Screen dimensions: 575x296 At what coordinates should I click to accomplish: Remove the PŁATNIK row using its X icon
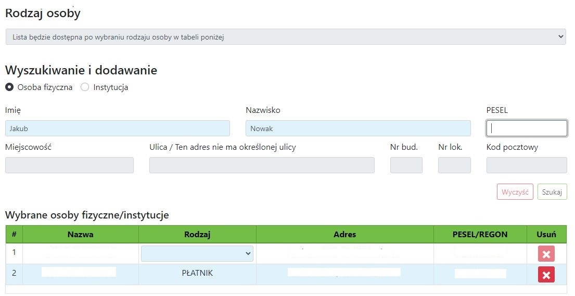click(546, 274)
